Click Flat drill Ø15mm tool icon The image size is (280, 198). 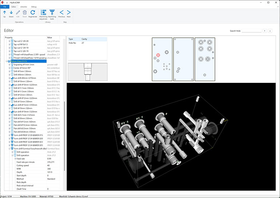(12, 122)
